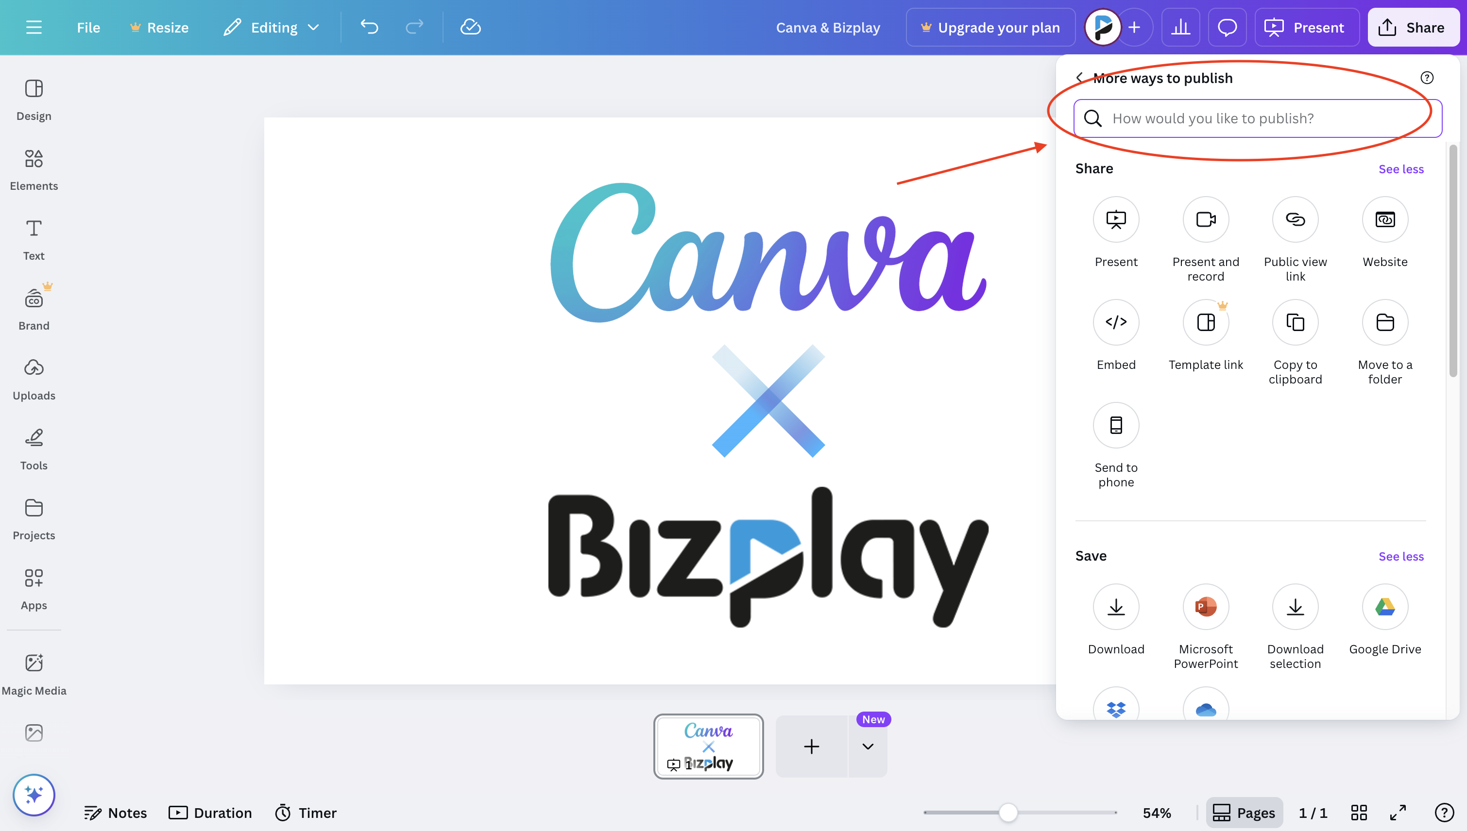Open the Brand sidebar tab
1467x831 pixels.
click(34, 310)
